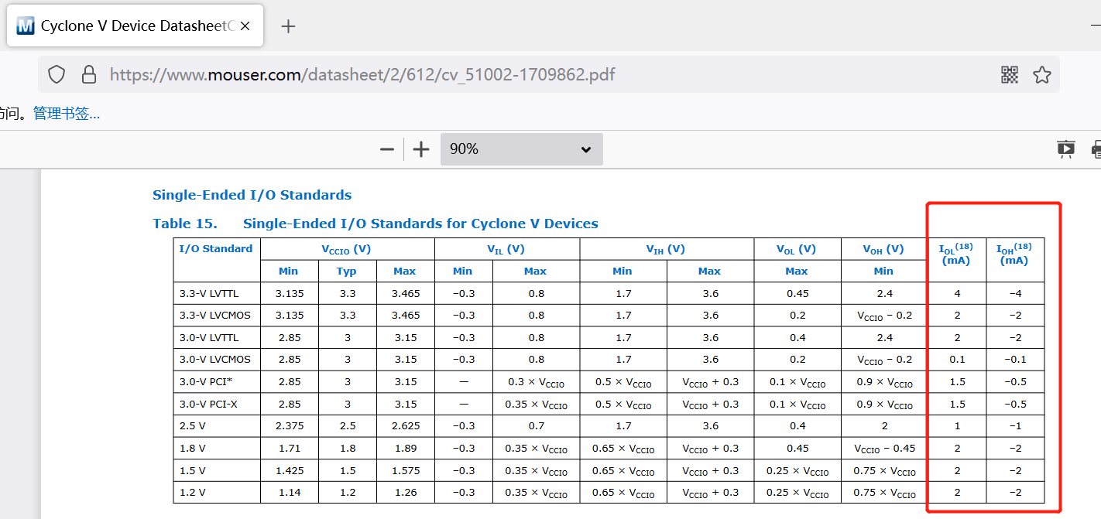Click IOH value −0.1 in 3.0-V LVCMOS row
This screenshot has width=1101, height=519.
click(1014, 360)
